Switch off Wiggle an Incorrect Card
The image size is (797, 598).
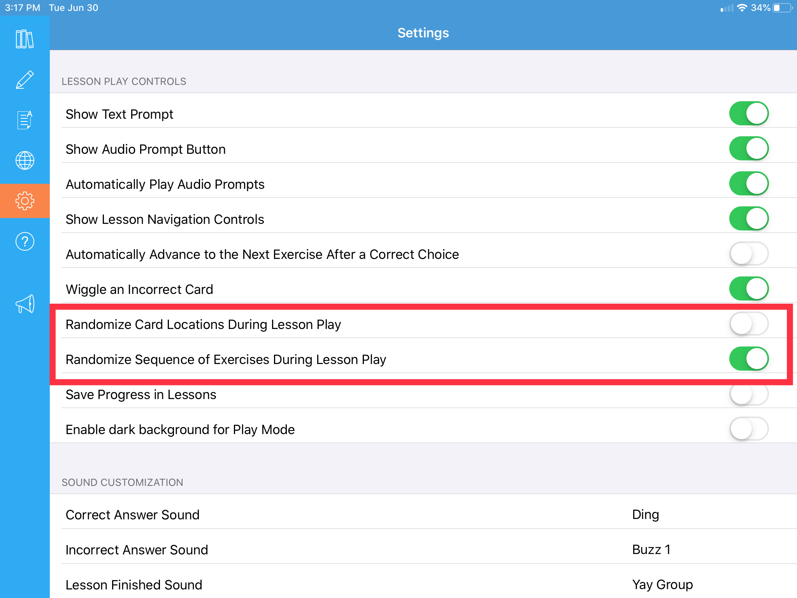pos(749,289)
